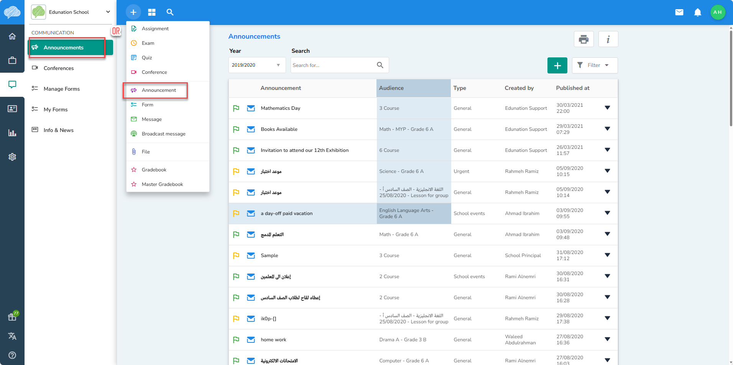Sort by Created by column header
The width and height of the screenshot is (733, 365).
click(519, 88)
